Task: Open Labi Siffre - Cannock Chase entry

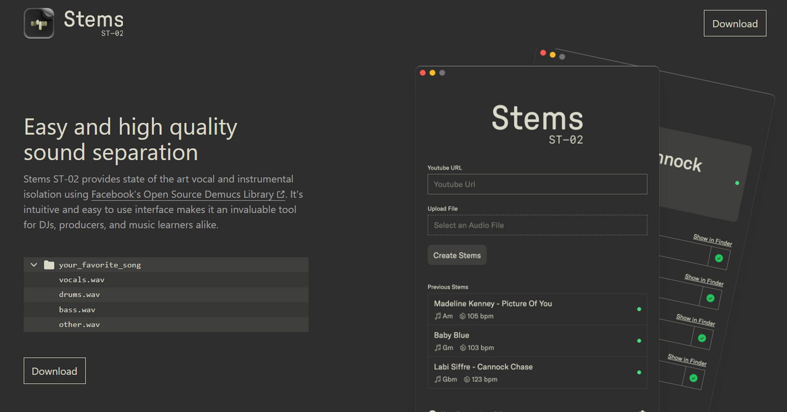Action: [x=537, y=373]
